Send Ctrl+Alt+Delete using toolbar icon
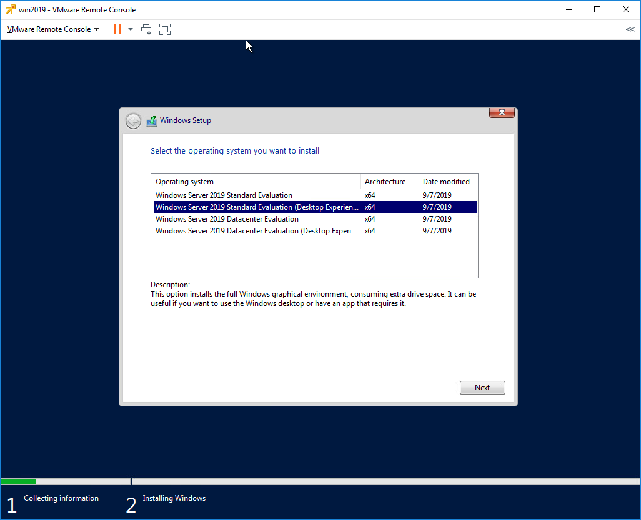The width and height of the screenshot is (641, 520). [x=146, y=29]
